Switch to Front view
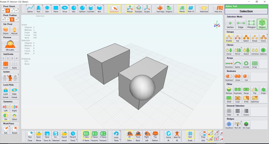Image resolution: width=269 pixels, height=144 pixels. (138, 135)
